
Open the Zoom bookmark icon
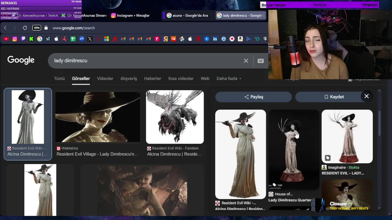(x=81, y=39)
